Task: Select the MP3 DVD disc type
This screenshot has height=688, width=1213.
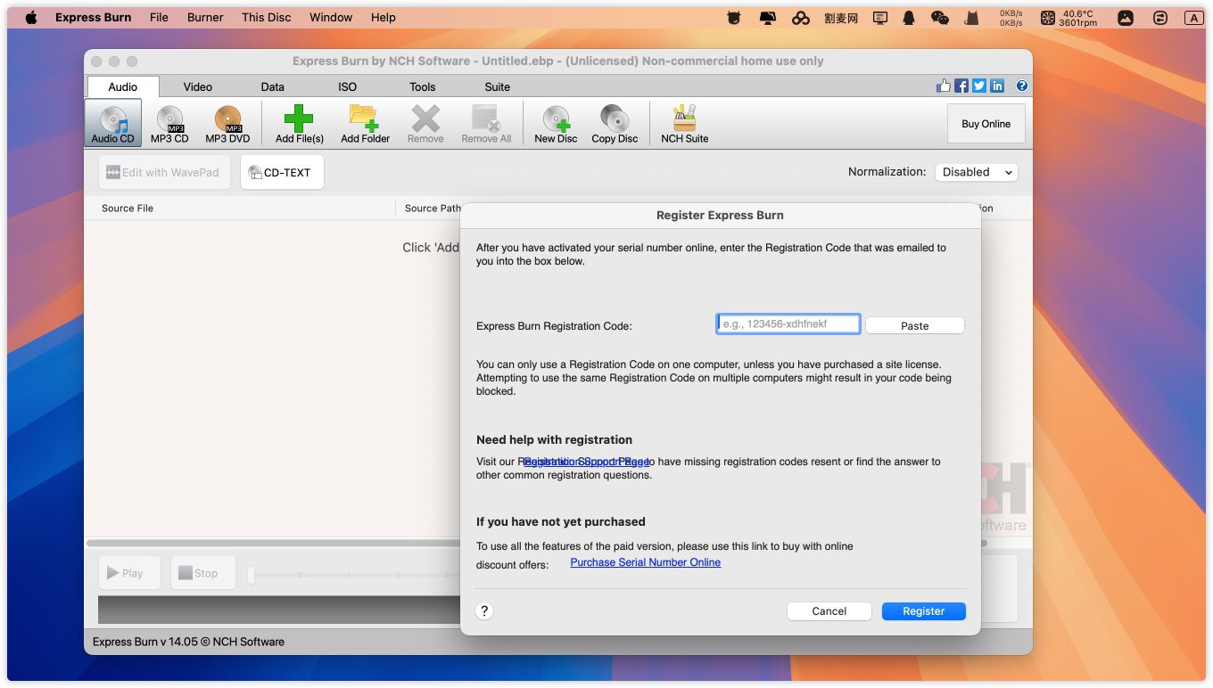Action: (x=227, y=123)
